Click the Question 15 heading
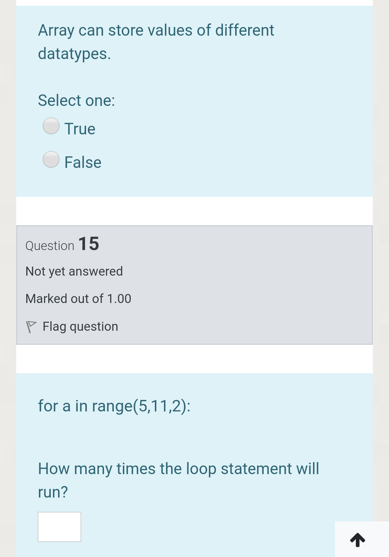Screen dimensions: 389x557 coord(62,244)
